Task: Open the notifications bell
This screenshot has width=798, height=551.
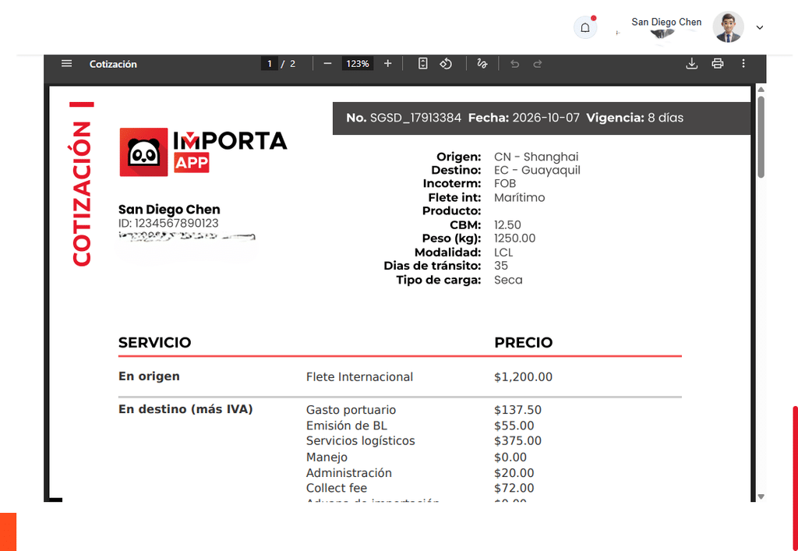Action: pyautogui.click(x=585, y=27)
